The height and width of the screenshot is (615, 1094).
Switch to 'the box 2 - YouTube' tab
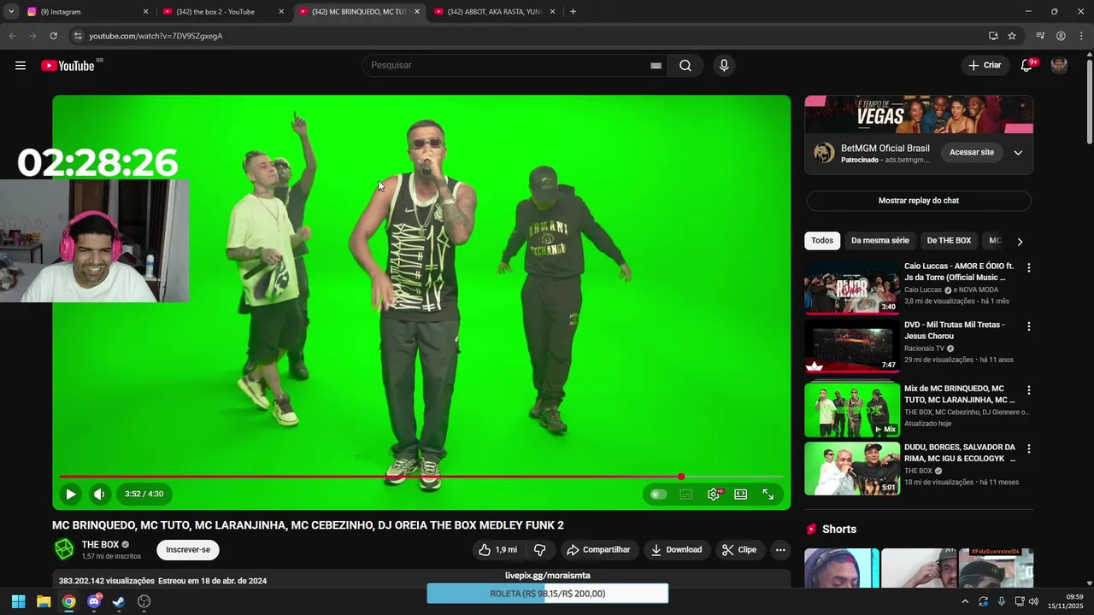click(x=223, y=12)
